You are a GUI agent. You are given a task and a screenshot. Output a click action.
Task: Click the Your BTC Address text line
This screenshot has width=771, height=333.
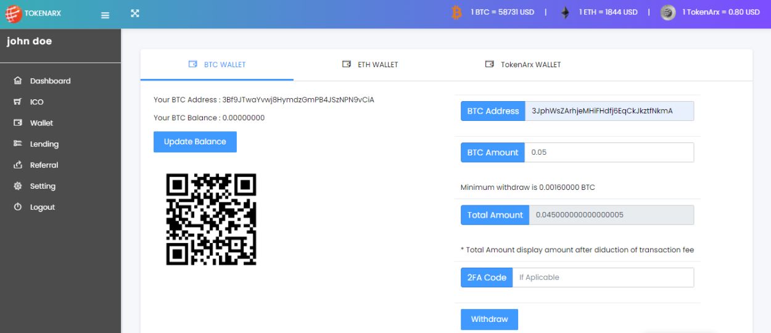(x=264, y=99)
